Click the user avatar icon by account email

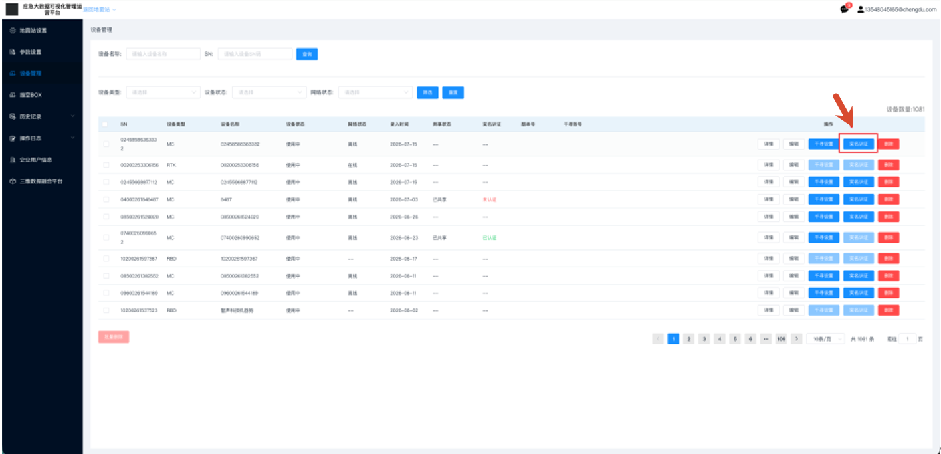pos(861,9)
